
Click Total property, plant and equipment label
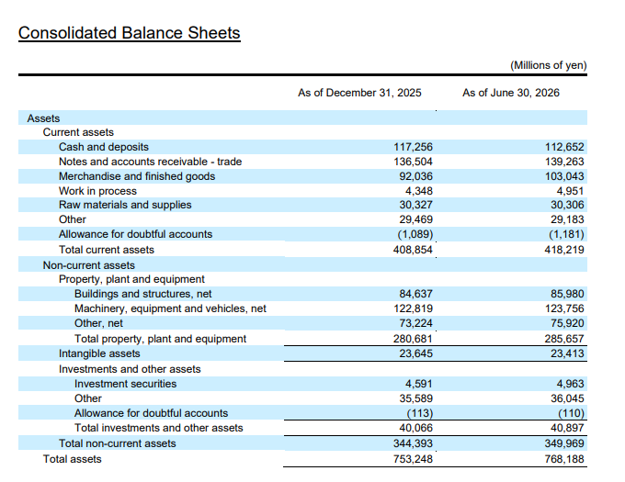tap(160, 339)
